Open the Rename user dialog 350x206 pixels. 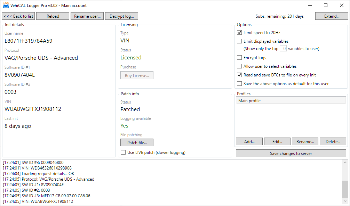tap(87, 16)
